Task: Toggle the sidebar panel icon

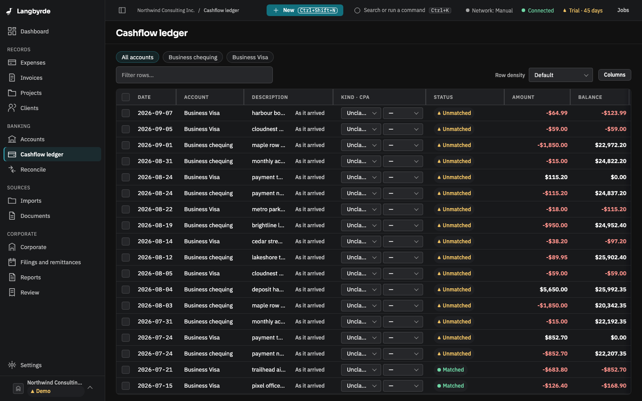Action: (x=122, y=10)
